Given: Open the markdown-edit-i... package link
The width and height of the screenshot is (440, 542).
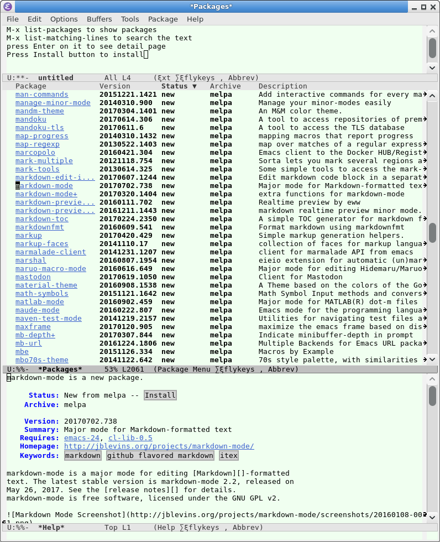Looking at the screenshot, I should 55,178.
